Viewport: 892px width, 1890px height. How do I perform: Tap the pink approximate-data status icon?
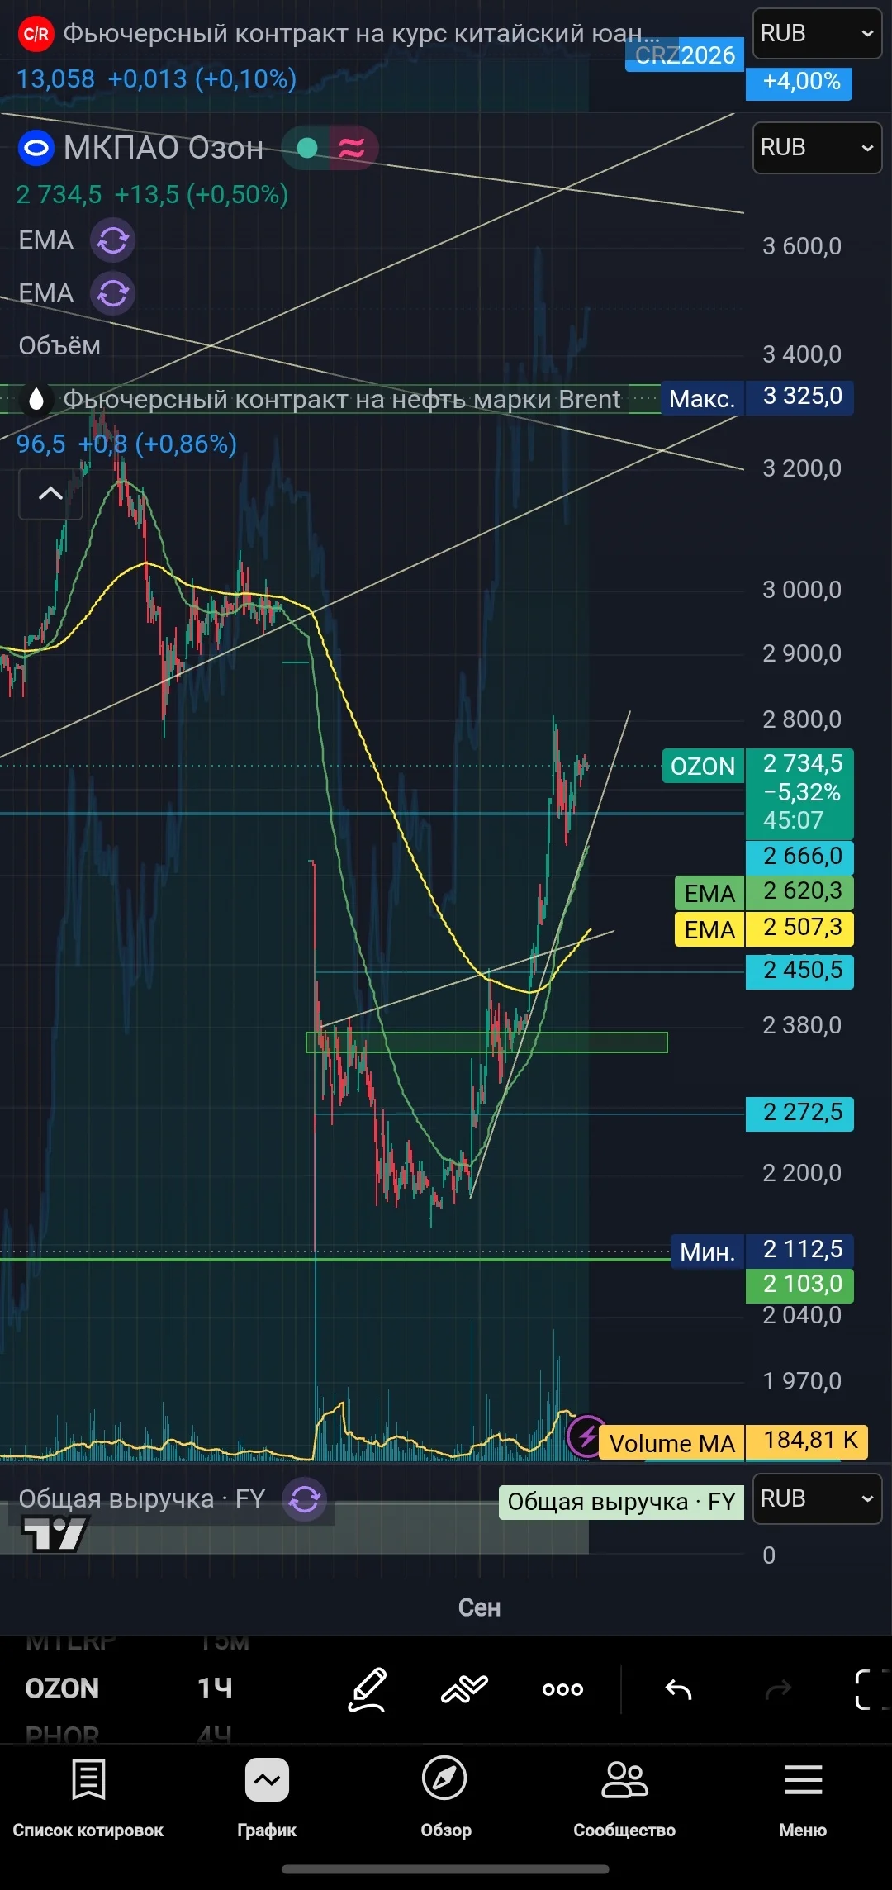353,149
